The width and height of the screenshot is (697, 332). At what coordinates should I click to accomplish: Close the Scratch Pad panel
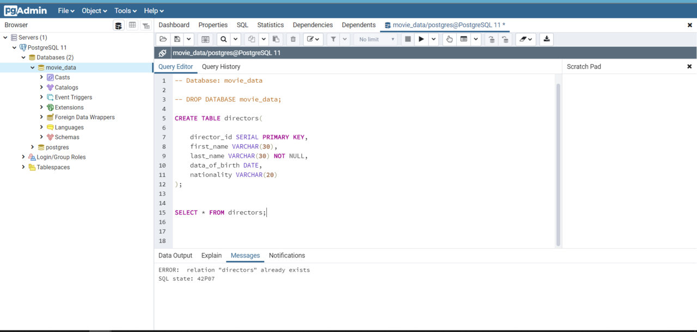tap(689, 66)
